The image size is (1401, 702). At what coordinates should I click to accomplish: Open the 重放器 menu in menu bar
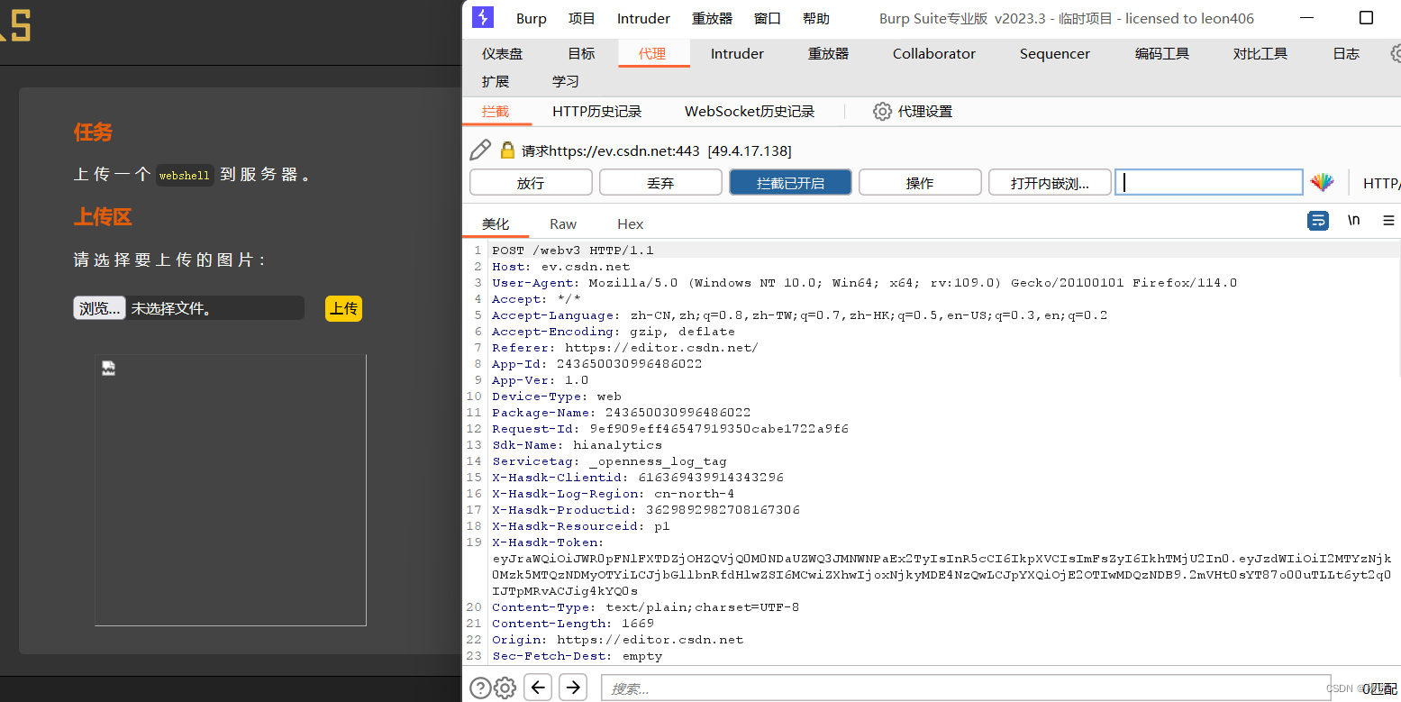tap(712, 18)
